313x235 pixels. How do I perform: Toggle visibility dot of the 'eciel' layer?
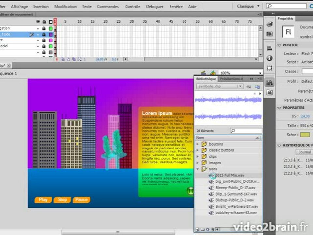[38, 46]
